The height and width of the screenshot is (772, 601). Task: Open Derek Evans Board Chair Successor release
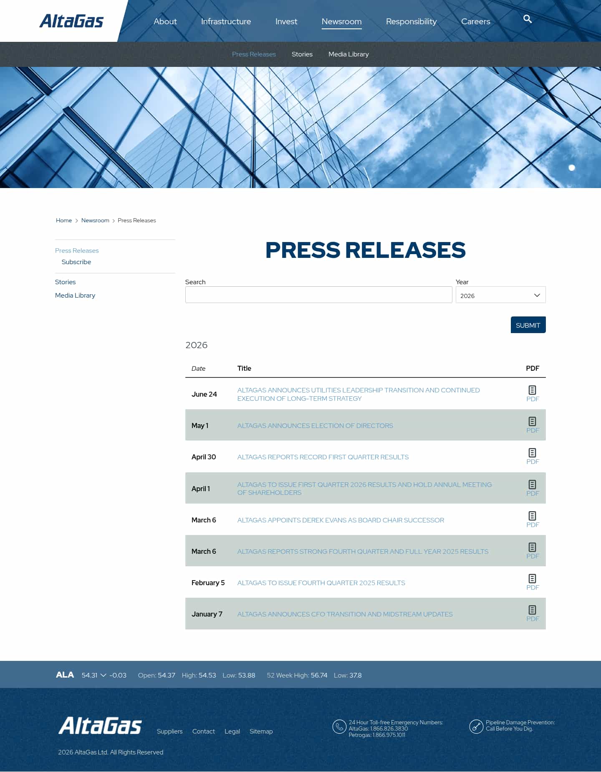pyautogui.click(x=341, y=520)
